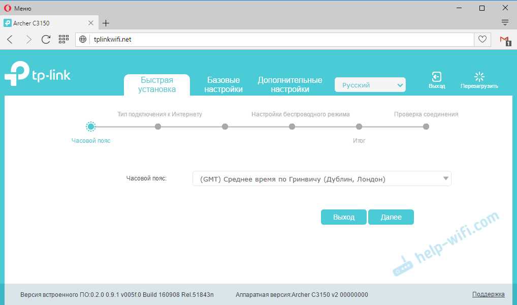Viewport: 517px width, 305px height.
Task: Switch to Дополнительные настройки tab
Action: pos(290,85)
